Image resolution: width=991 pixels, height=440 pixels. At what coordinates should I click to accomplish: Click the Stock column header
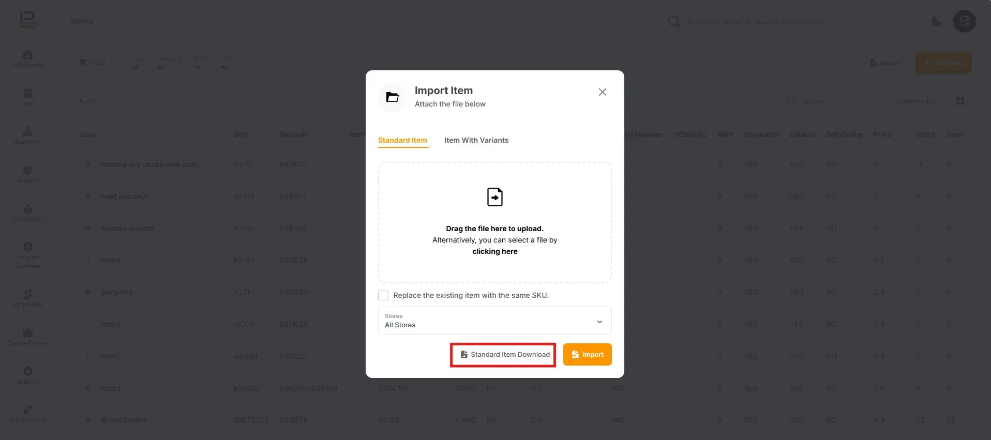tap(926, 134)
